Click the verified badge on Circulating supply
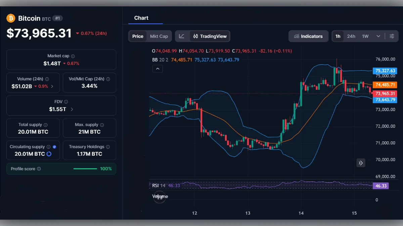The image size is (403, 226). tap(54, 146)
